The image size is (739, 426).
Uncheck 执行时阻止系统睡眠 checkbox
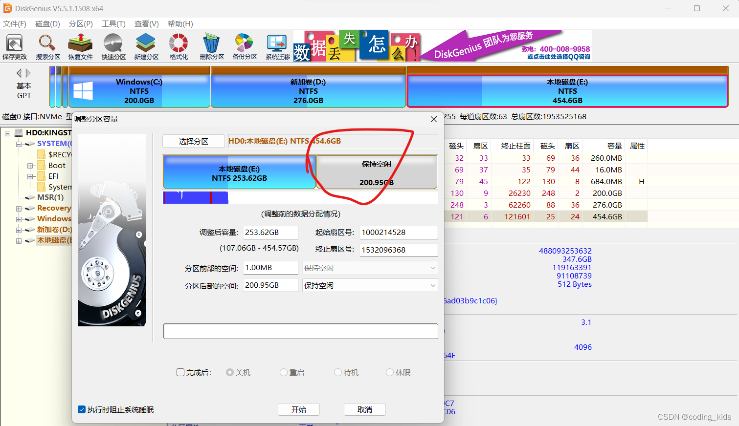[x=82, y=409]
